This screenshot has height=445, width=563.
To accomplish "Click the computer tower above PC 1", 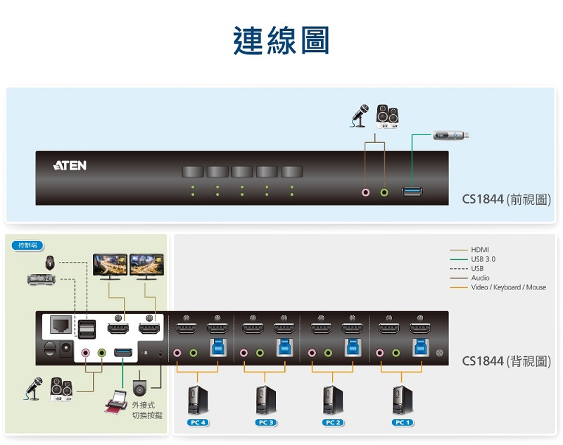I will click(x=401, y=400).
